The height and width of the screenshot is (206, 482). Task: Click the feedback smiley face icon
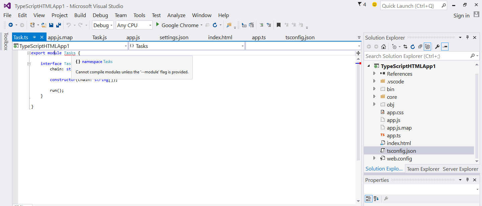click(374, 5)
